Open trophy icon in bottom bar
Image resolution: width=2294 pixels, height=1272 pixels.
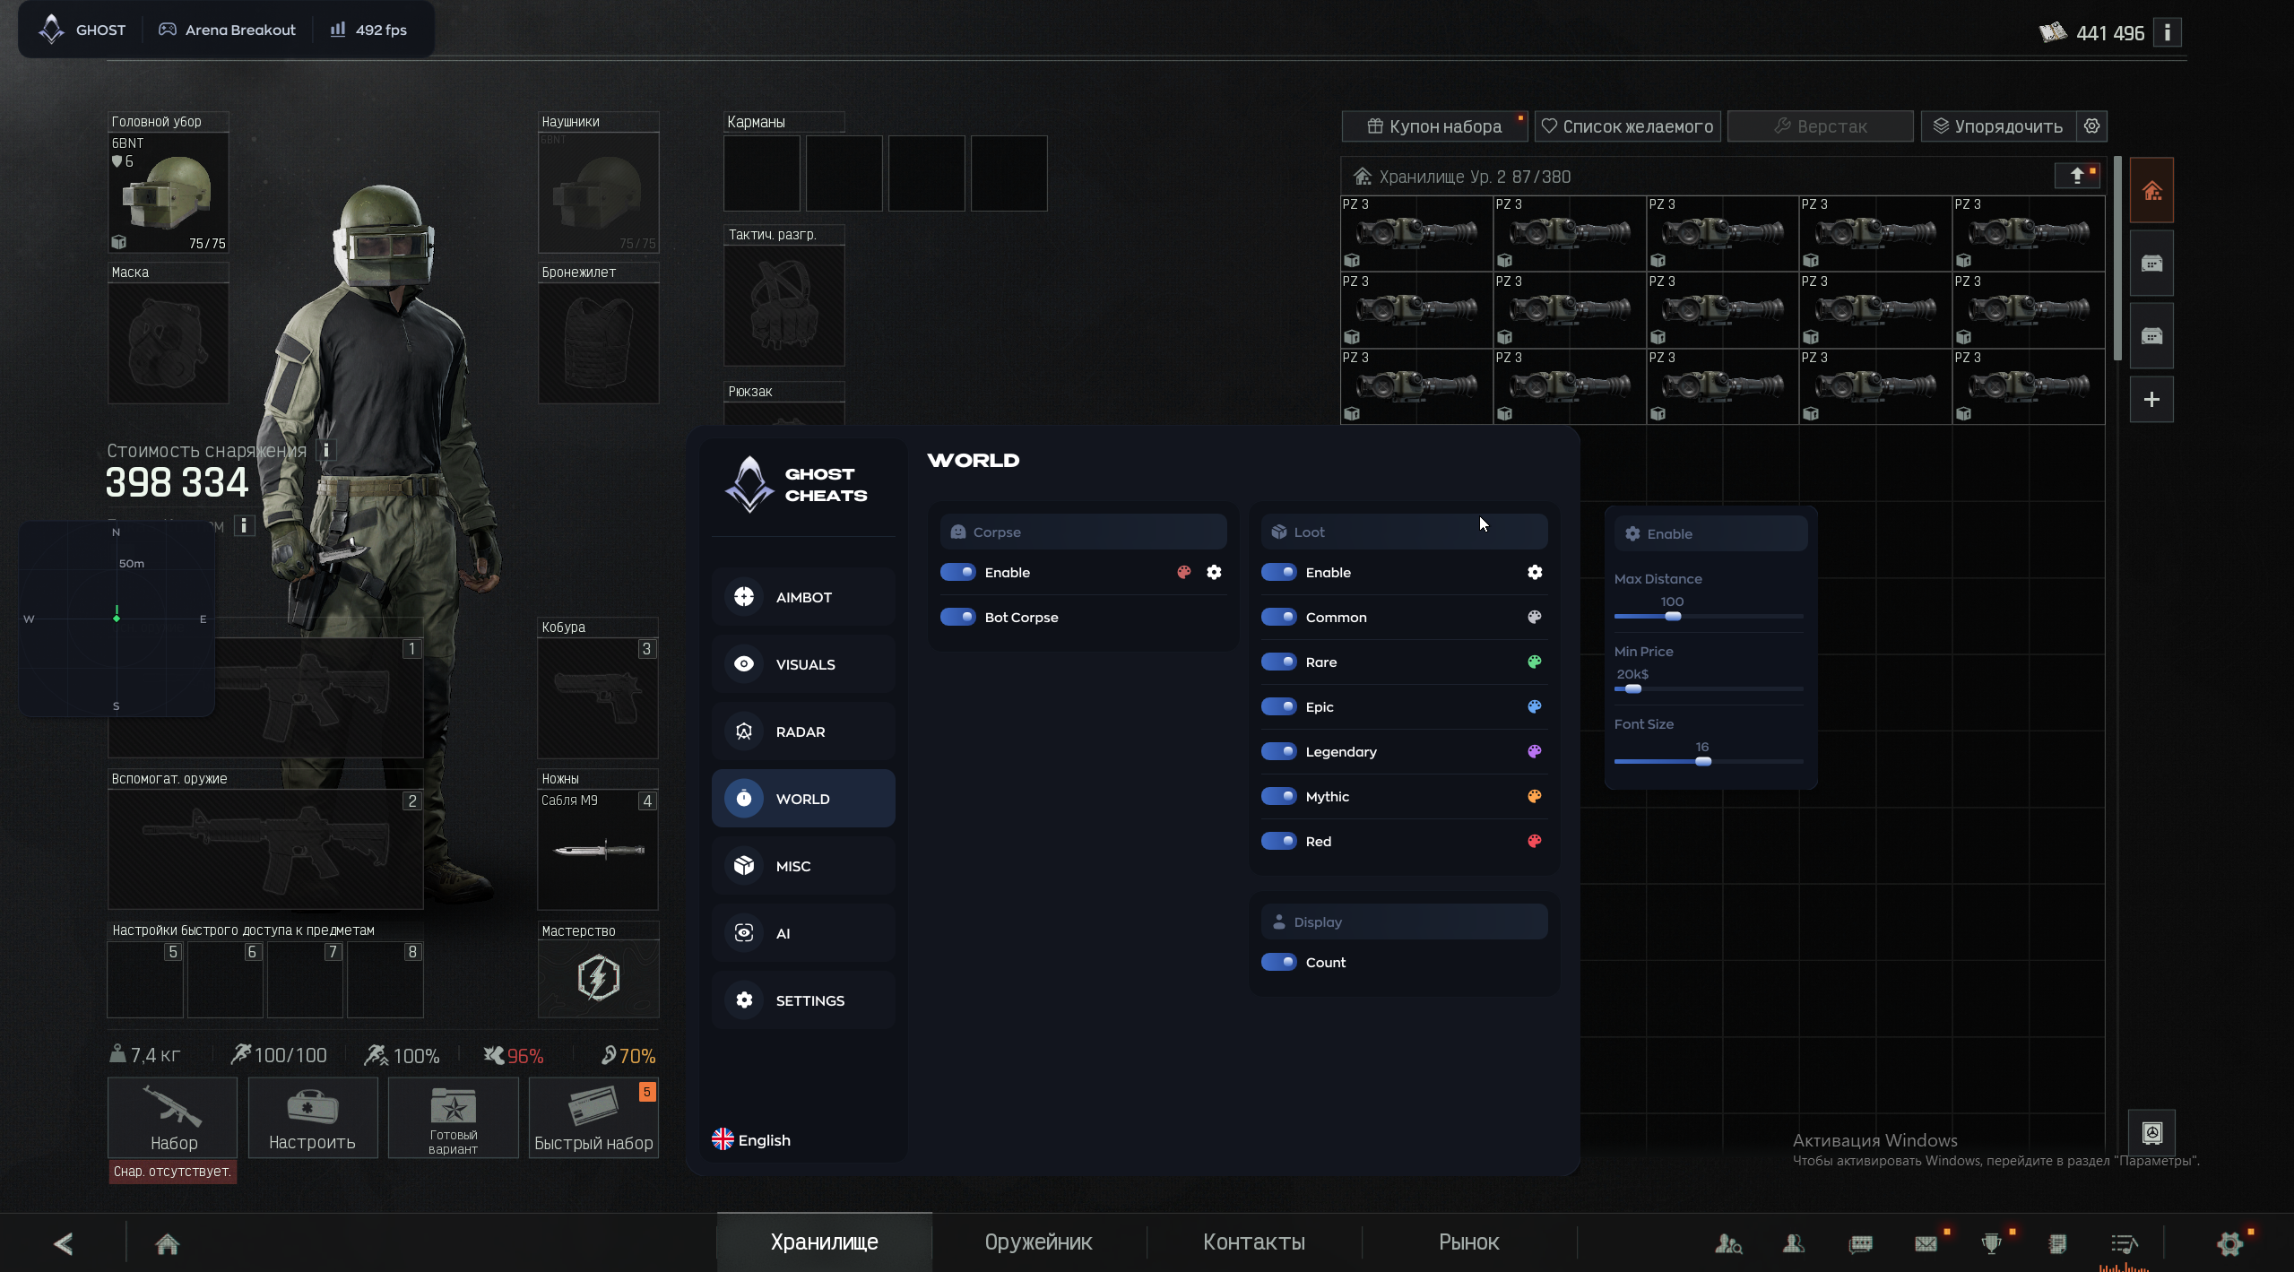[x=1991, y=1243]
